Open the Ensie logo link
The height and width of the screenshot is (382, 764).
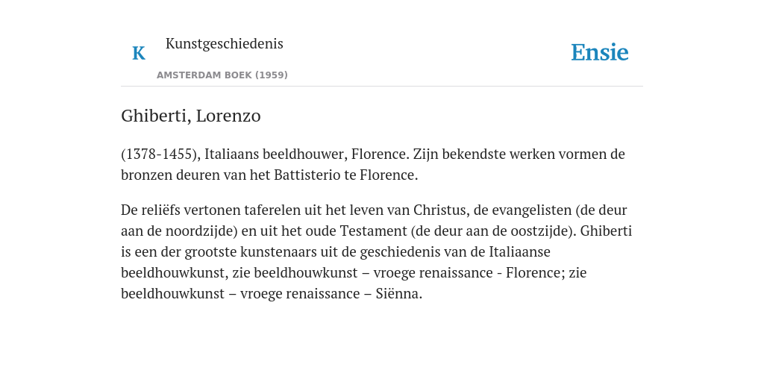(599, 53)
